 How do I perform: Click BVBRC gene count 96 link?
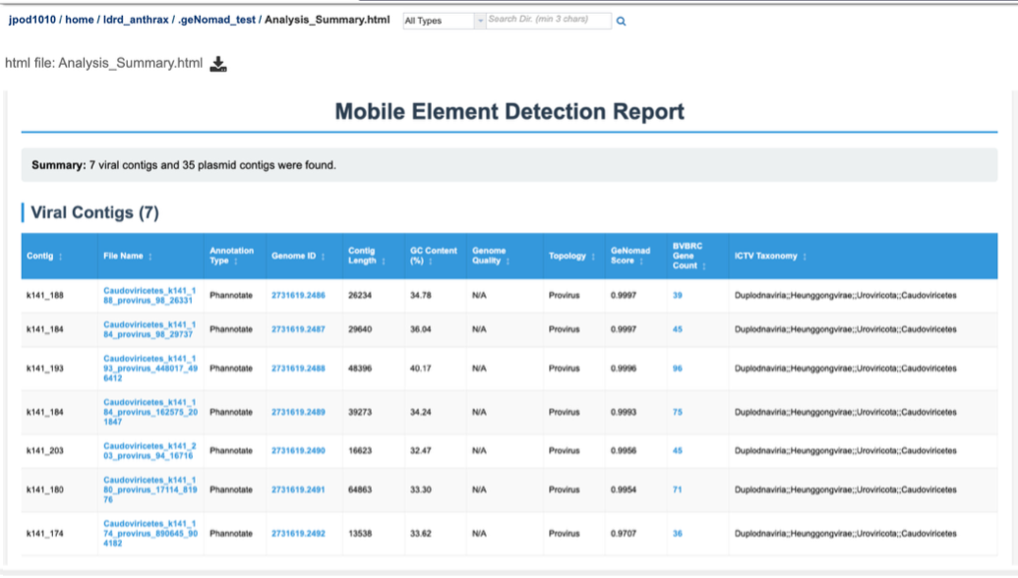tap(678, 369)
